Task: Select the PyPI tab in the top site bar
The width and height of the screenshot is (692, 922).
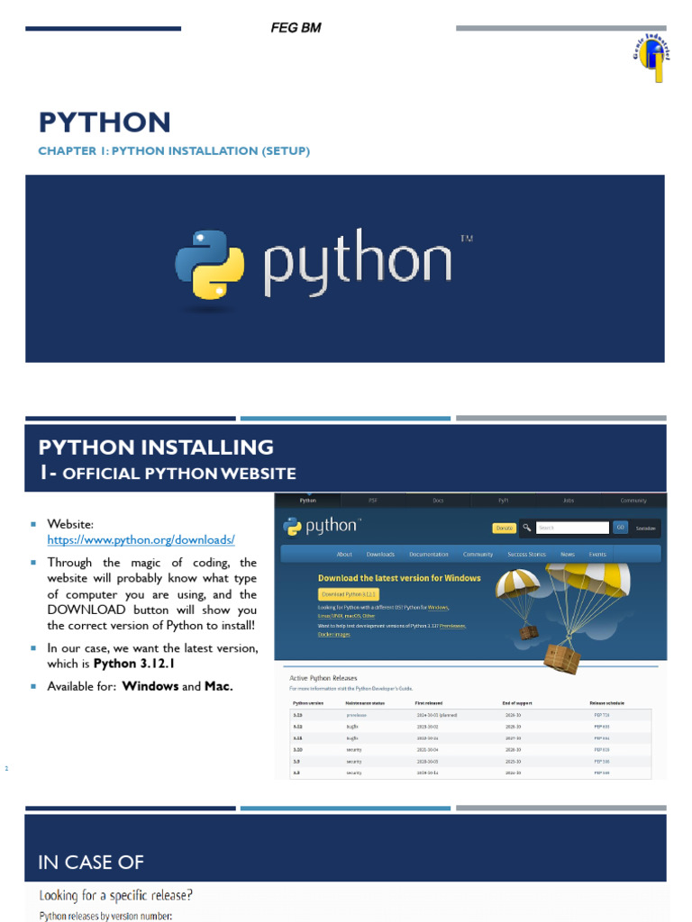Action: point(503,501)
